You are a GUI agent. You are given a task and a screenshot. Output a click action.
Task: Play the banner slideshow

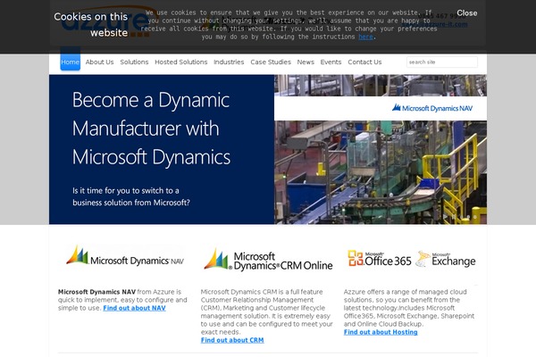pyautogui.click(x=445, y=216)
